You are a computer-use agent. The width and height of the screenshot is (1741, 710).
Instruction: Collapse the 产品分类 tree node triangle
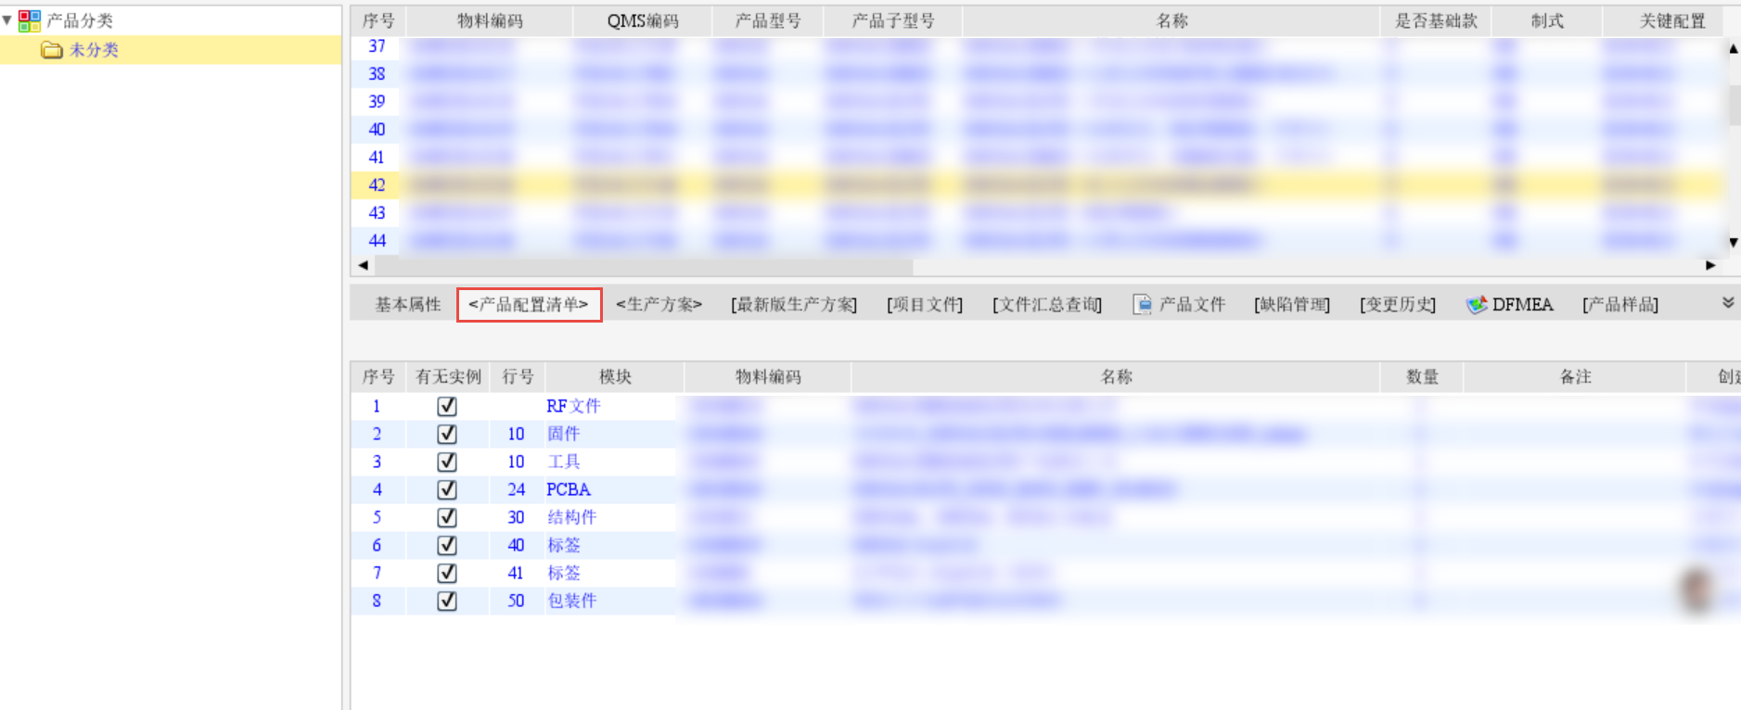pyautogui.click(x=7, y=19)
